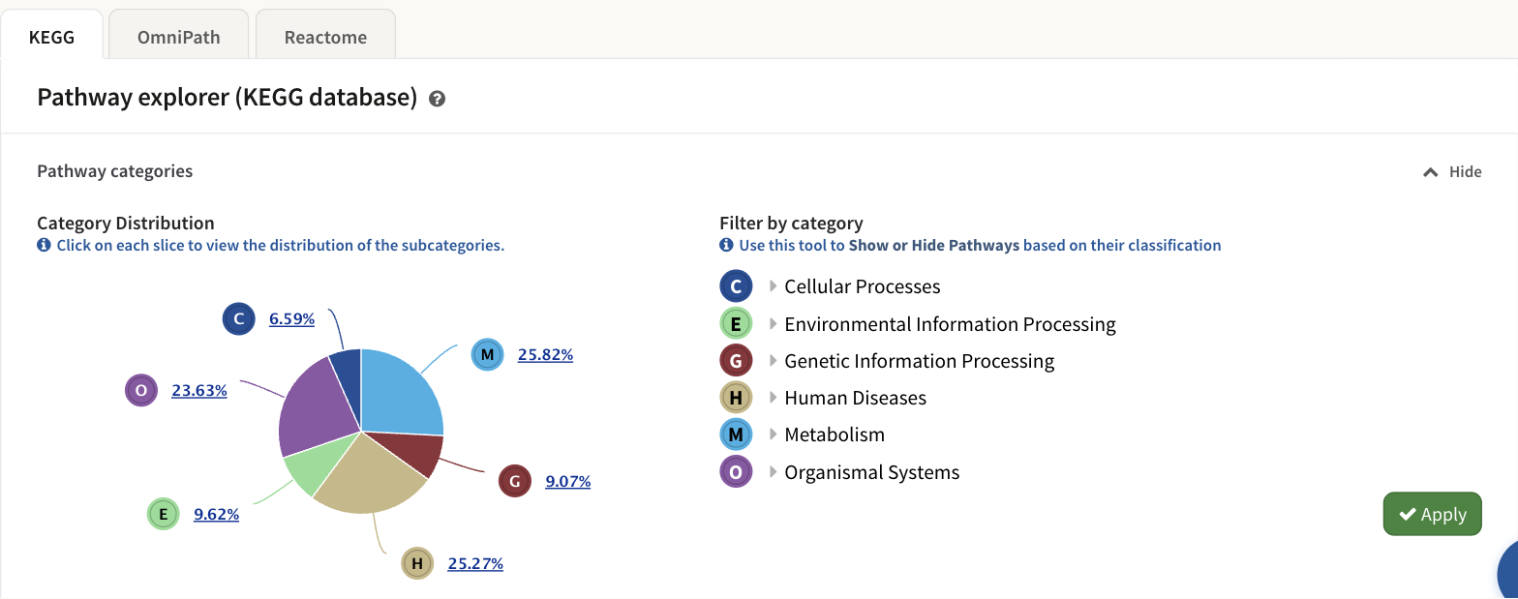Click the Metabolism label
The width and height of the screenshot is (1518, 599).
(x=835, y=434)
